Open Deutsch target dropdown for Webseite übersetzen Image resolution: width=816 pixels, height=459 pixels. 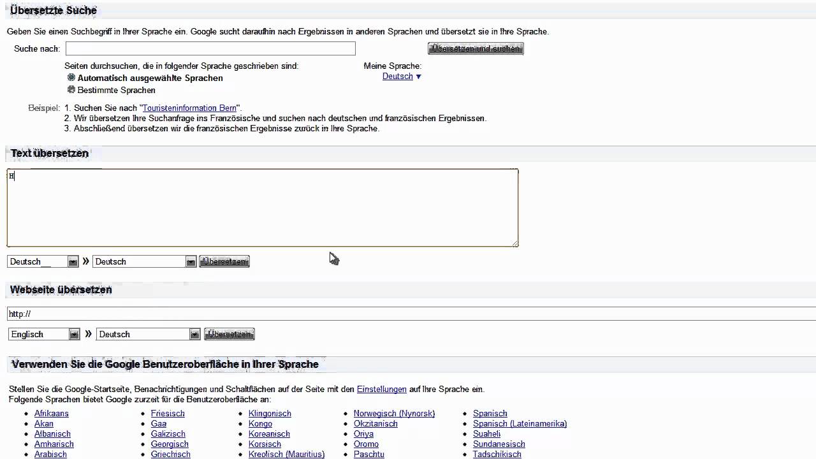149,334
